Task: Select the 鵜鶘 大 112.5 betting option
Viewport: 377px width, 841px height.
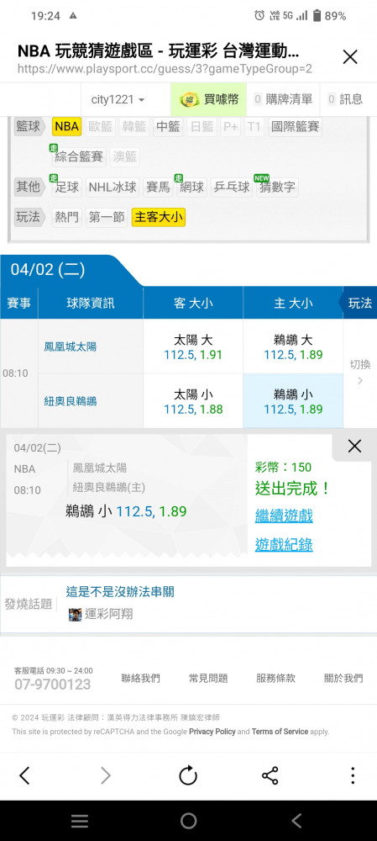Action: click(x=293, y=347)
